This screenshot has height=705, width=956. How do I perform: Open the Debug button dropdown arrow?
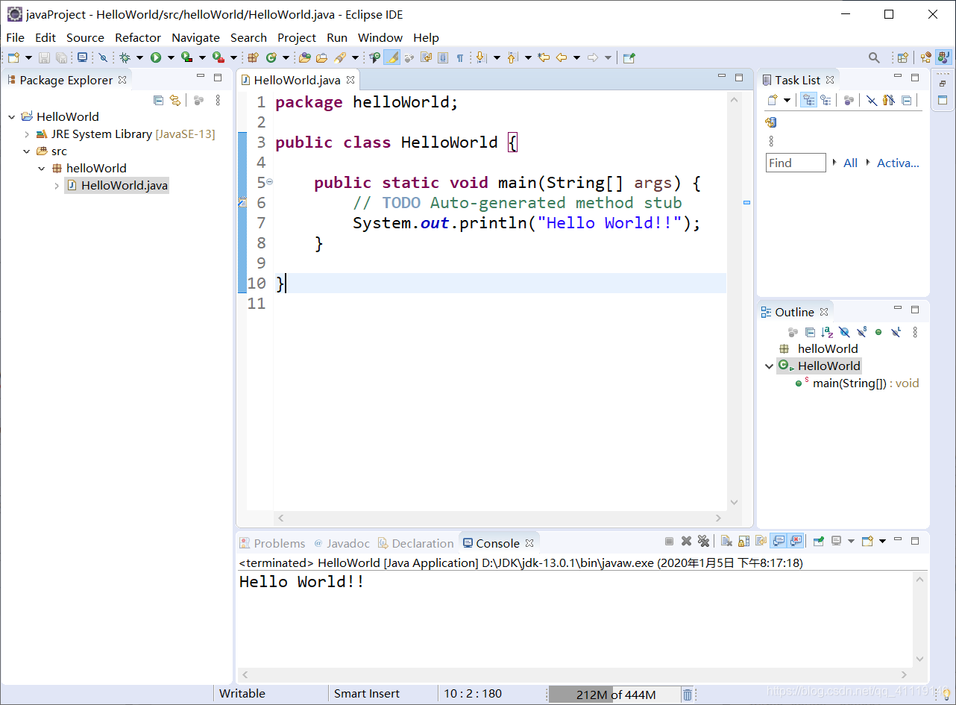pyautogui.click(x=139, y=57)
